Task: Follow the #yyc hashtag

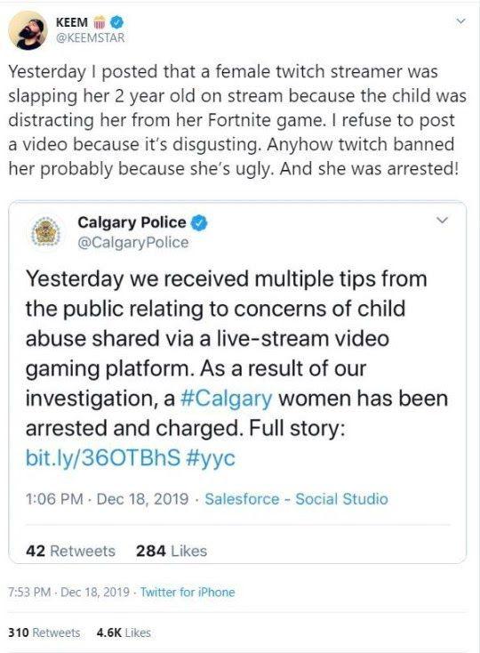Action: coord(211,458)
